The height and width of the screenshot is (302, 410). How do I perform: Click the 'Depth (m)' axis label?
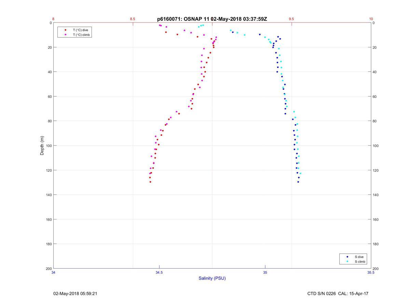[x=42, y=146]
